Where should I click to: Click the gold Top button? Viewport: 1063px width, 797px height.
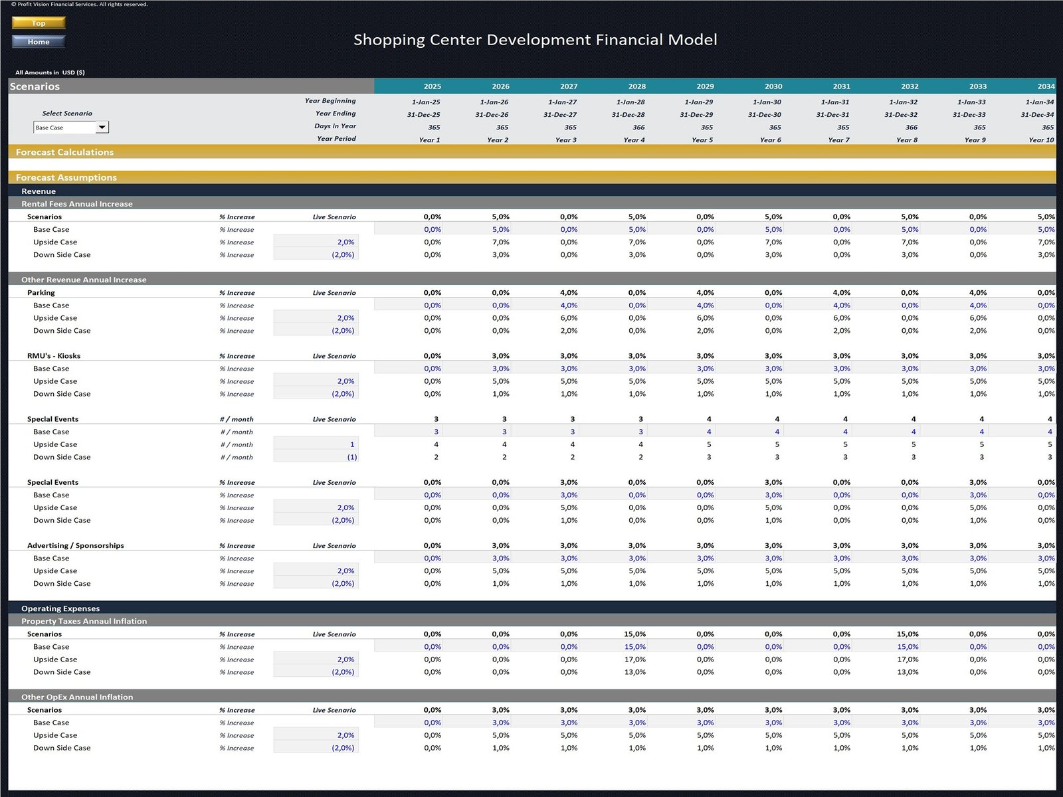click(x=39, y=23)
